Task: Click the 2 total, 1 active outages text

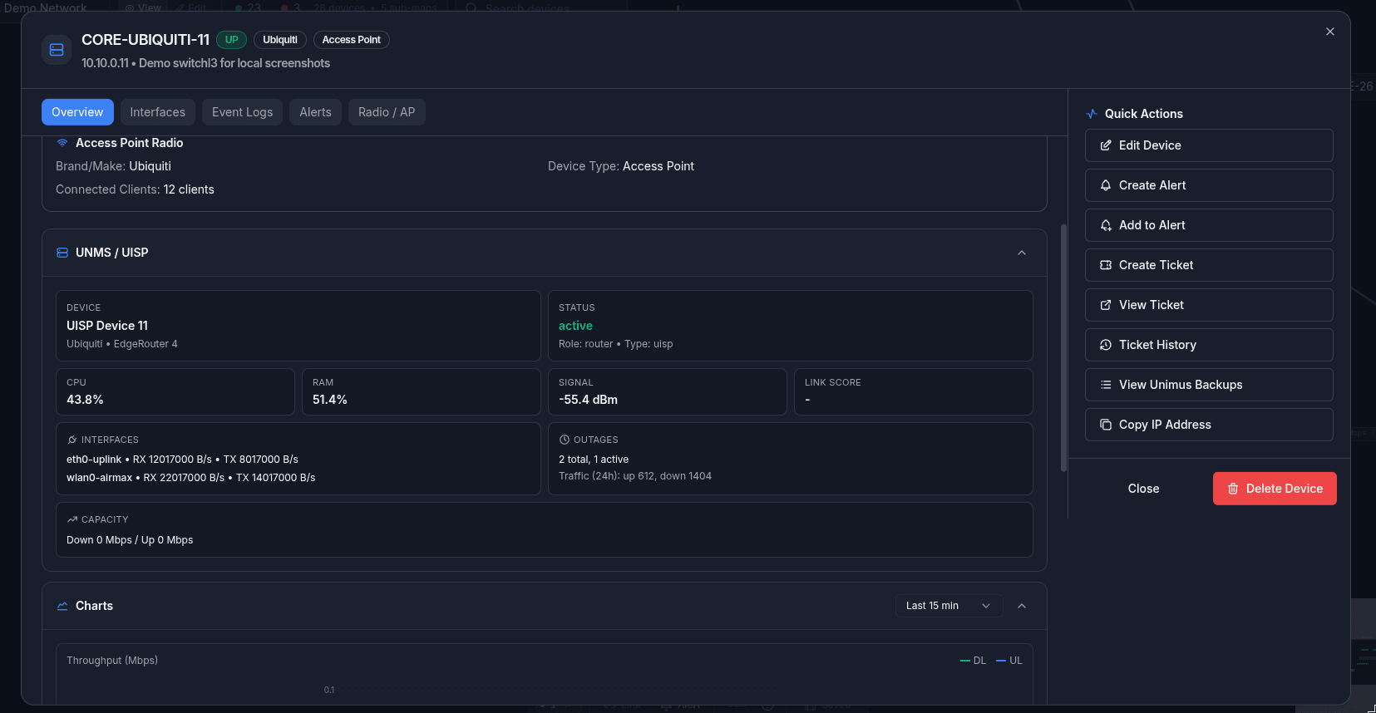Action: point(594,460)
